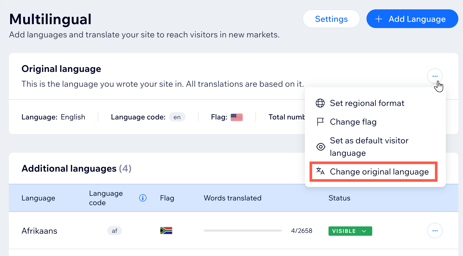Image resolution: width=463 pixels, height=256 pixels.
Task: Open the Original language more actions menu
Action: (x=435, y=76)
